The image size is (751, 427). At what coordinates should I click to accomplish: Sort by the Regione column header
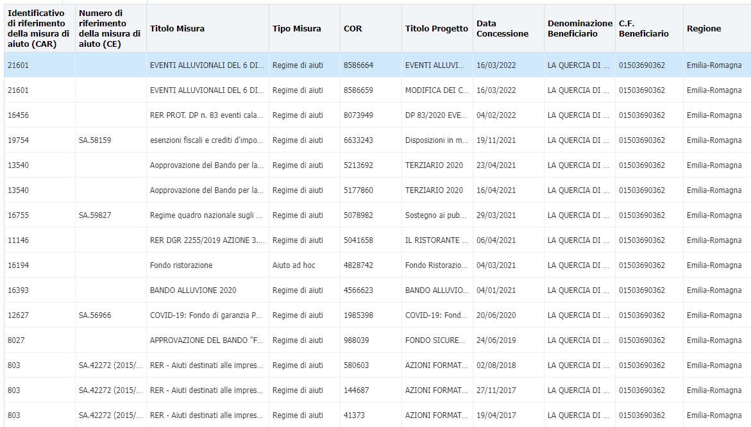704,28
